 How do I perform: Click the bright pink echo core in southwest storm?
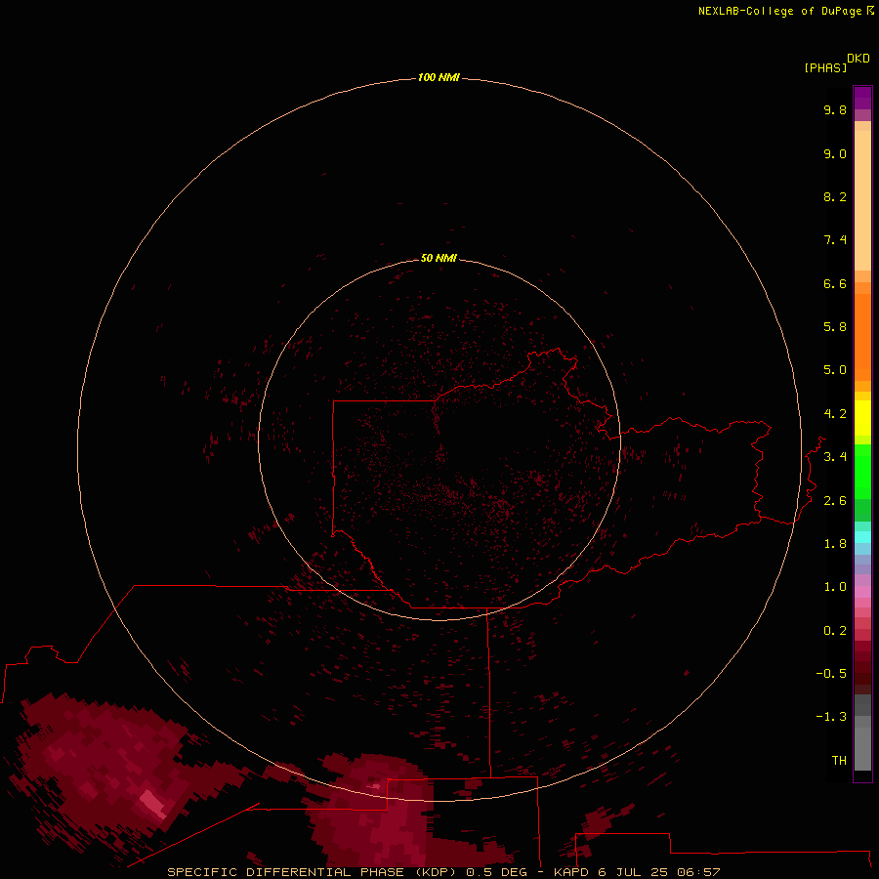pyautogui.click(x=153, y=803)
